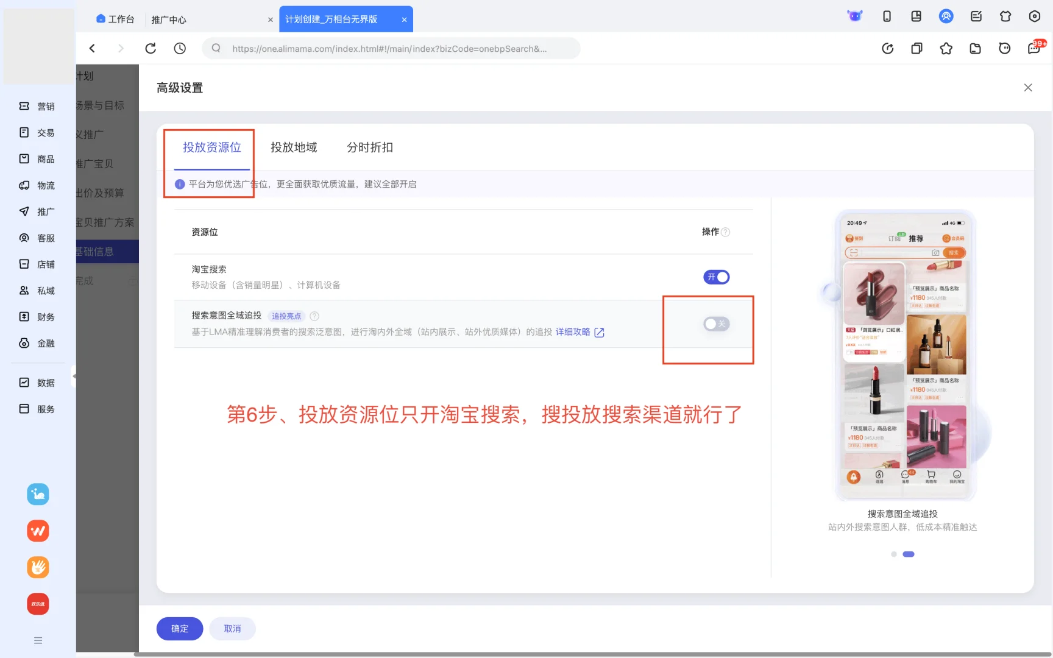Open the 推广中心 browser tab
The width and height of the screenshot is (1053, 658).
[x=169, y=19]
